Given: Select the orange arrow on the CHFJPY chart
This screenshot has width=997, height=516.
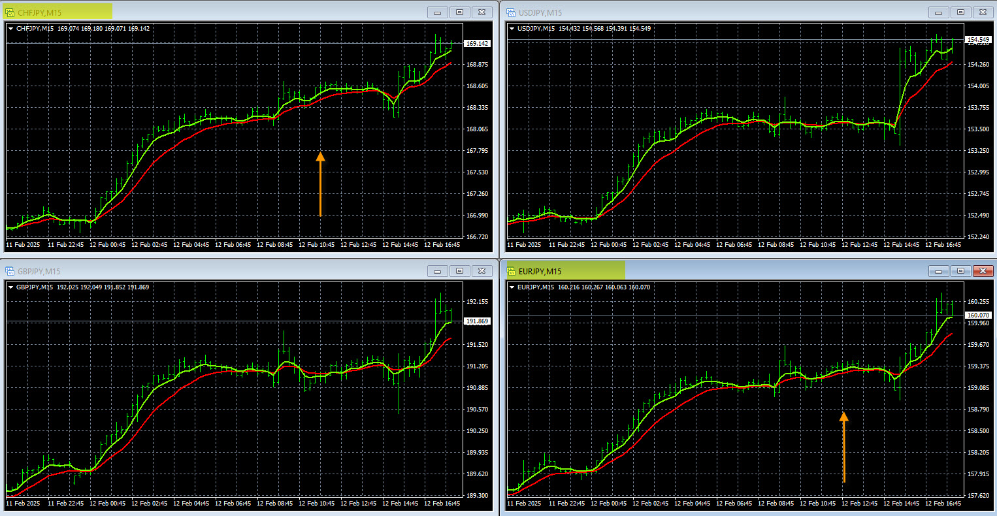Looking at the screenshot, I should [320, 184].
